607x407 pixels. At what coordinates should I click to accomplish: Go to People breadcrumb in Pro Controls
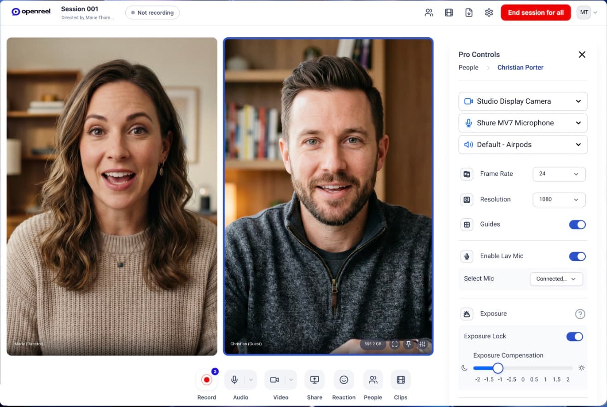[x=468, y=68]
